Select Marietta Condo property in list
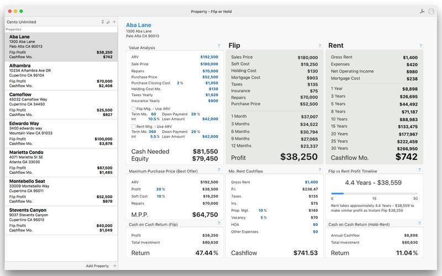 61,162
